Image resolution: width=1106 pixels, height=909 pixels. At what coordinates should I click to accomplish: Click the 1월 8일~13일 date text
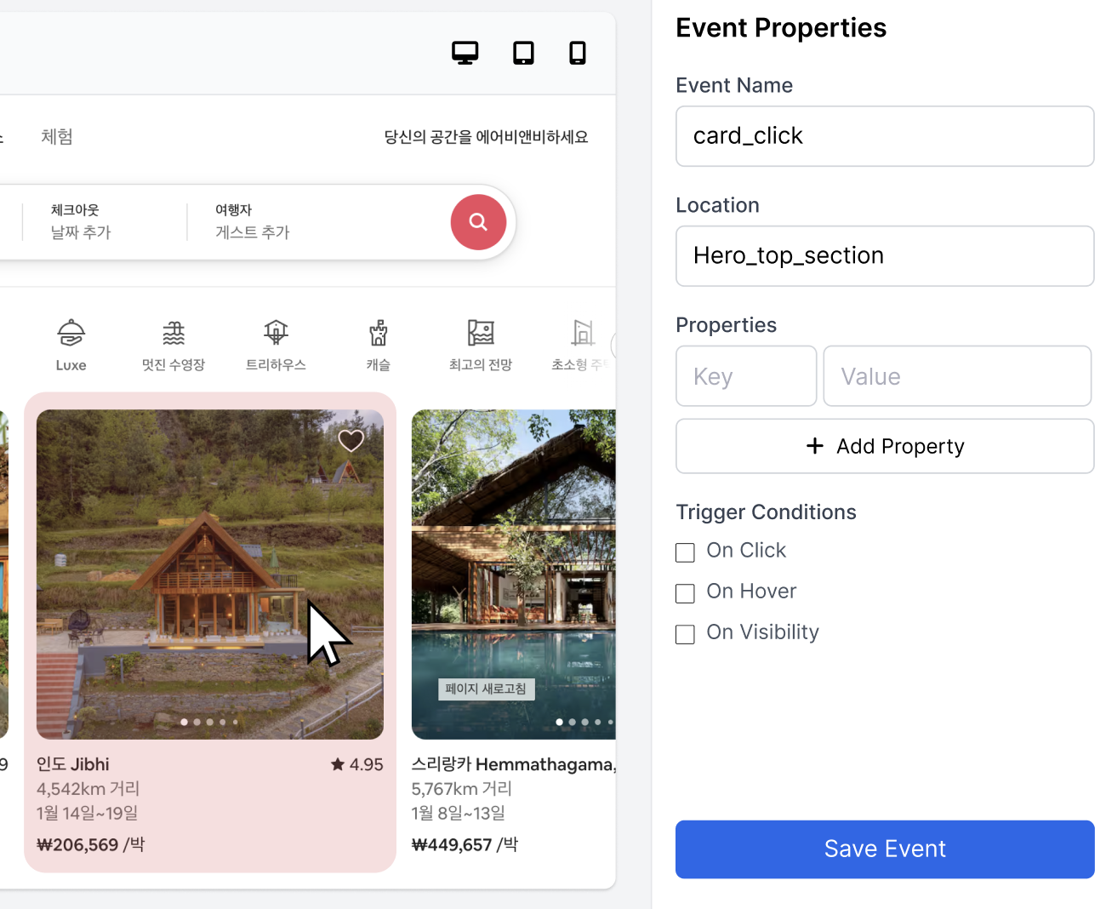point(459,813)
